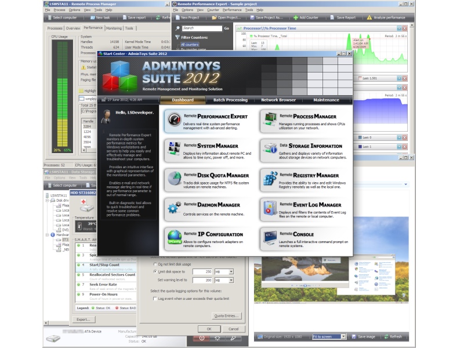Open the Processes tab in Process Manager
Image resolution: width=464 pixels, height=348 pixels.
point(55,28)
